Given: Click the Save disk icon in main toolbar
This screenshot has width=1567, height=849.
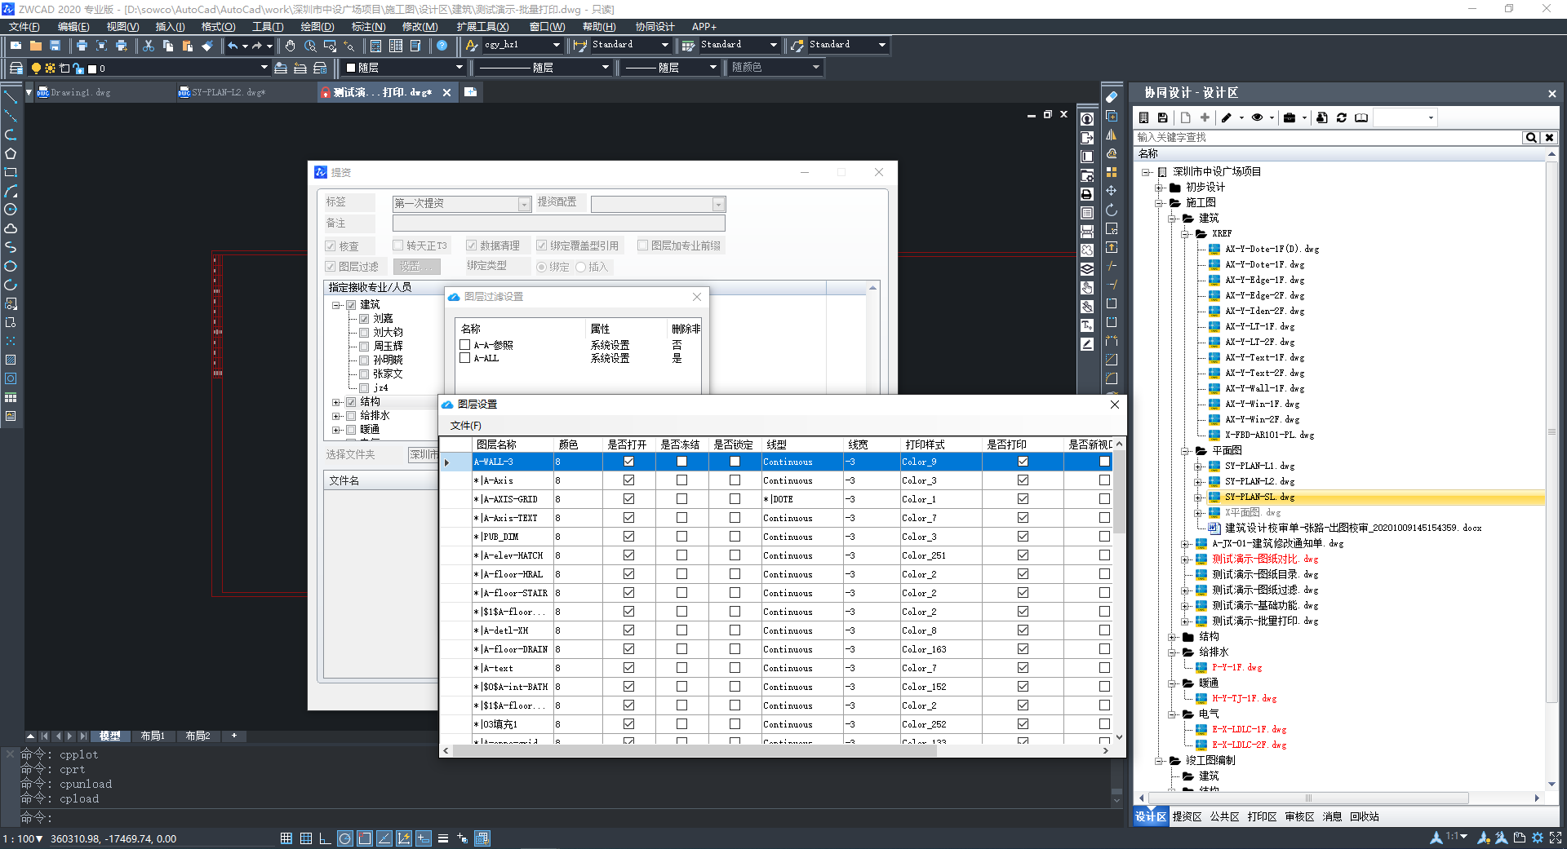Looking at the screenshot, I should click(x=55, y=46).
